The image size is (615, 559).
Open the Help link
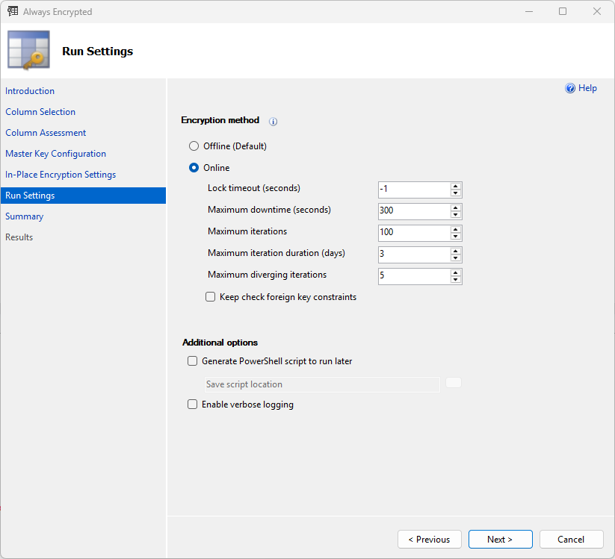(587, 88)
